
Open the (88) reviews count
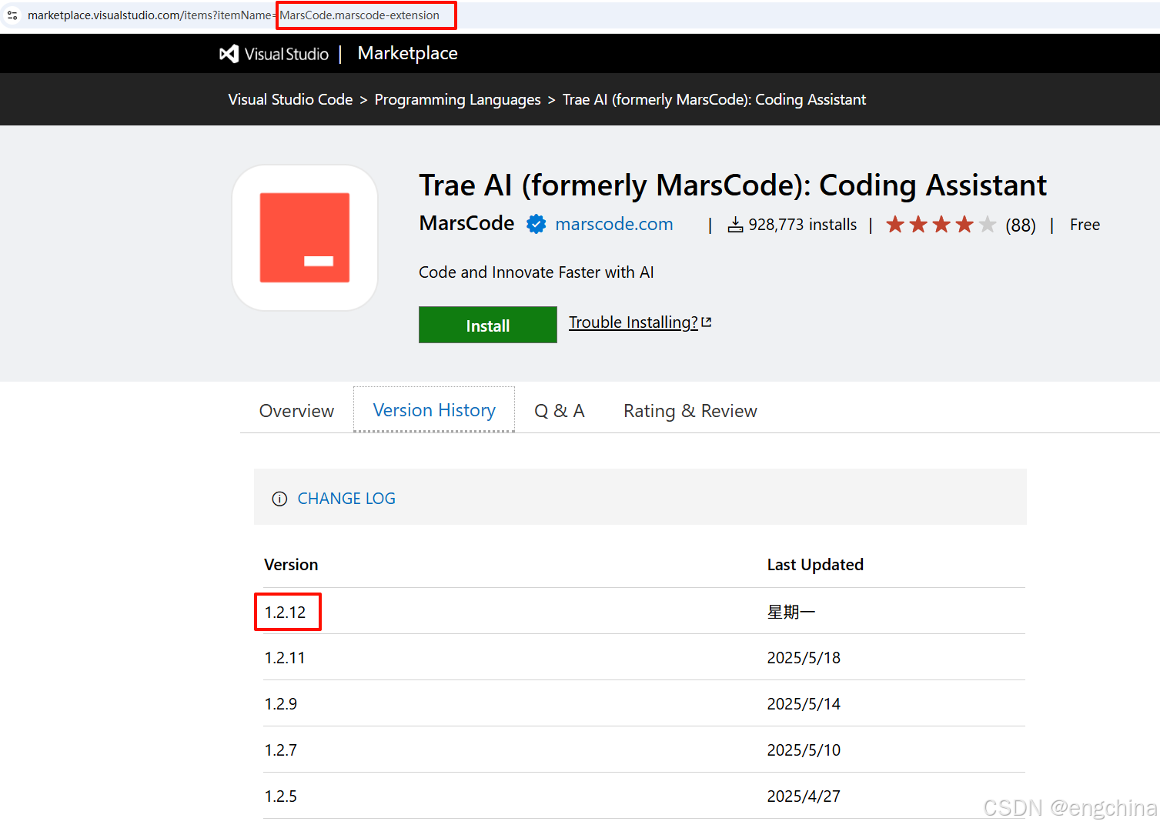pyautogui.click(x=1021, y=225)
